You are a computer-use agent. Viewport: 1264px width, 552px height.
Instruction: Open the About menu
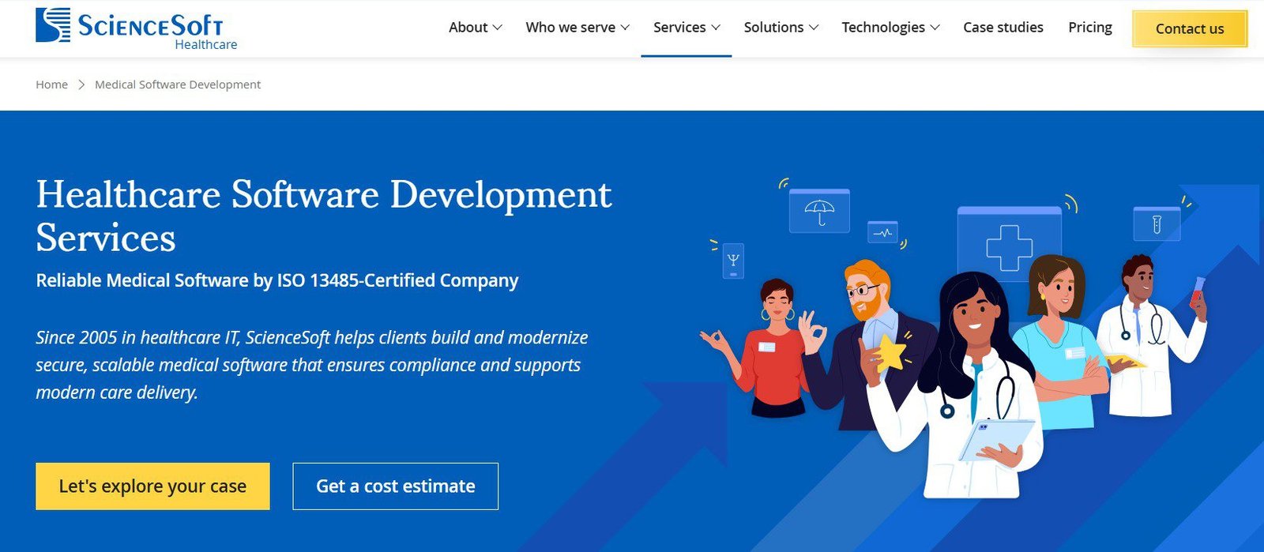point(475,27)
